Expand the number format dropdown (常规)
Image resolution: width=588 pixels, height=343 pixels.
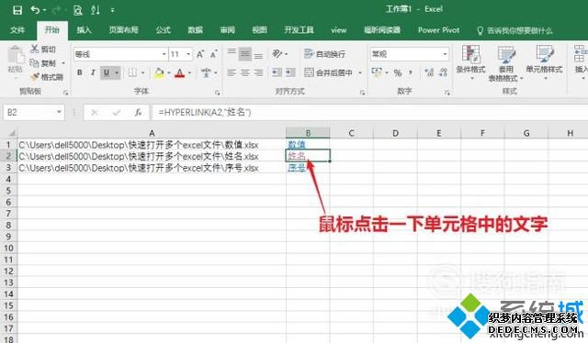pyautogui.click(x=445, y=54)
